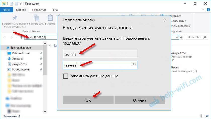Image resolution: width=211 pixels, height=119 pixels.
Task: Click OK in the Windows Security dialog
Action: click(88, 100)
